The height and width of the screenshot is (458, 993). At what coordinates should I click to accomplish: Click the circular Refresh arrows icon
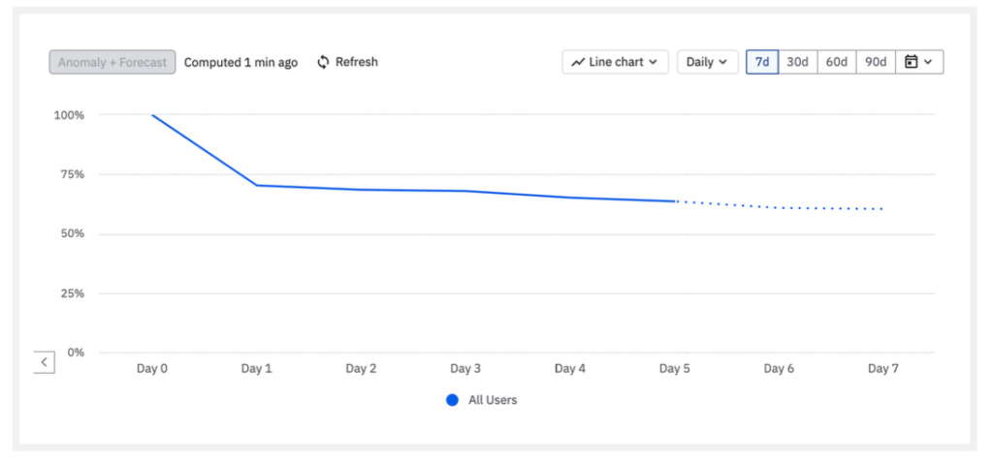tap(324, 62)
